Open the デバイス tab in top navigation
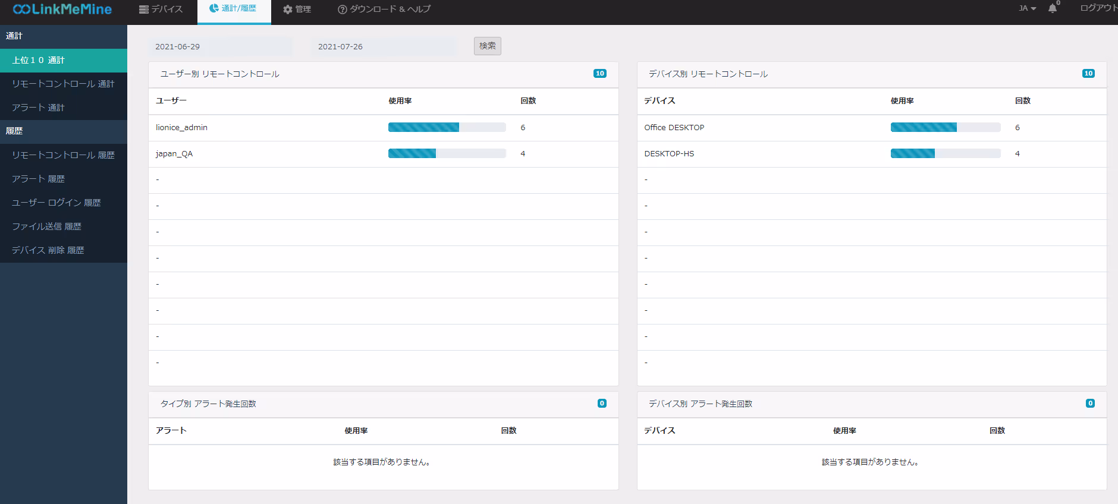Image resolution: width=1118 pixels, height=504 pixels. [x=161, y=9]
